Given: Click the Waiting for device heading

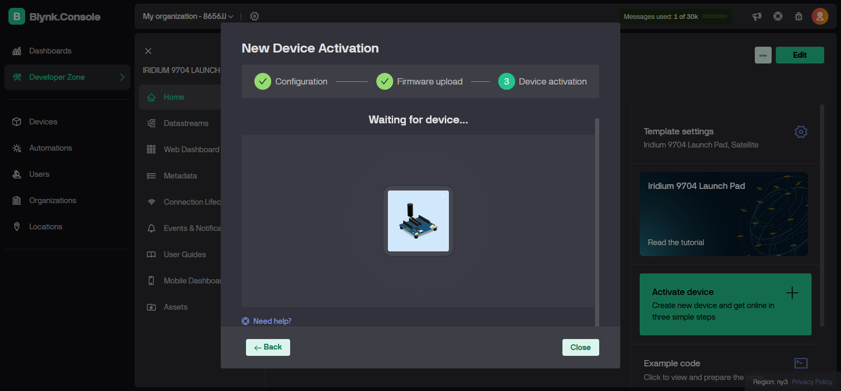Looking at the screenshot, I should point(418,120).
